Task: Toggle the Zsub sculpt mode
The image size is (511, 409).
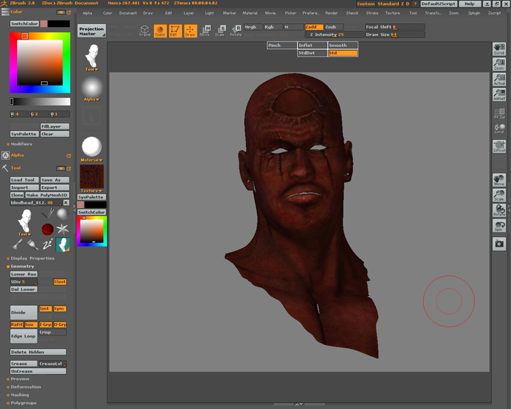Action: tap(334, 27)
